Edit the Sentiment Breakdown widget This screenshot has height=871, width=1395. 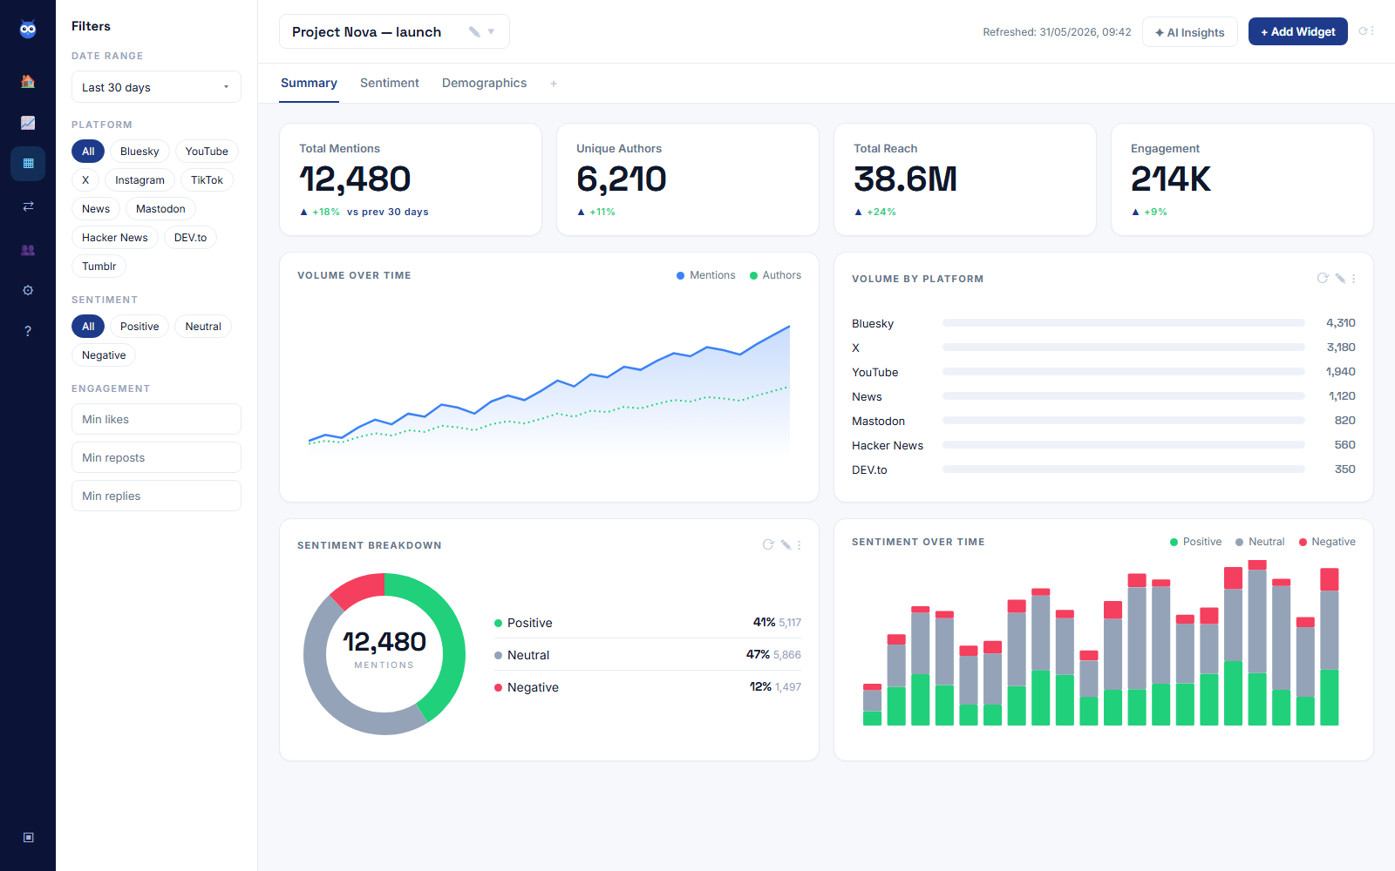pos(786,545)
